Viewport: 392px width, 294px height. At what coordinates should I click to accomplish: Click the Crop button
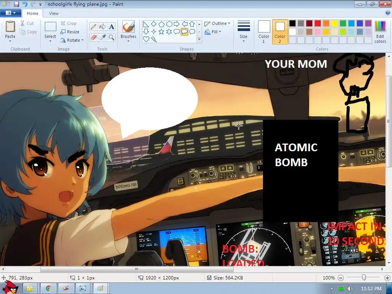click(x=69, y=23)
